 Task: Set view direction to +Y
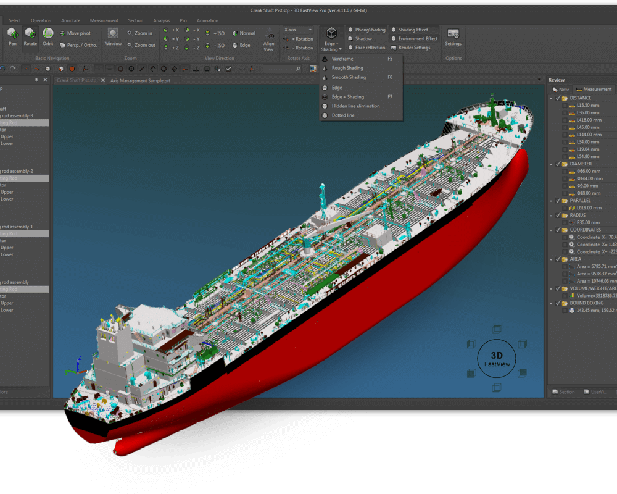tap(171, 39)
